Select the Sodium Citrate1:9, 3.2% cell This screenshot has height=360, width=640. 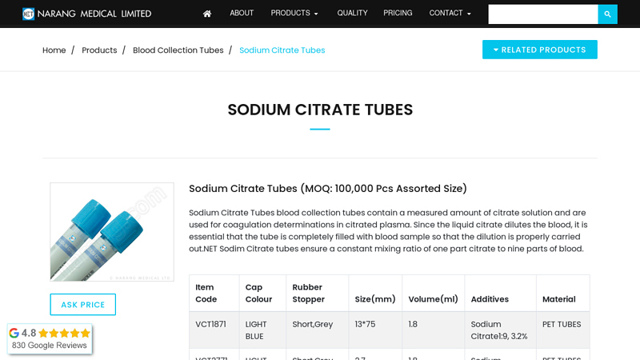500,330
